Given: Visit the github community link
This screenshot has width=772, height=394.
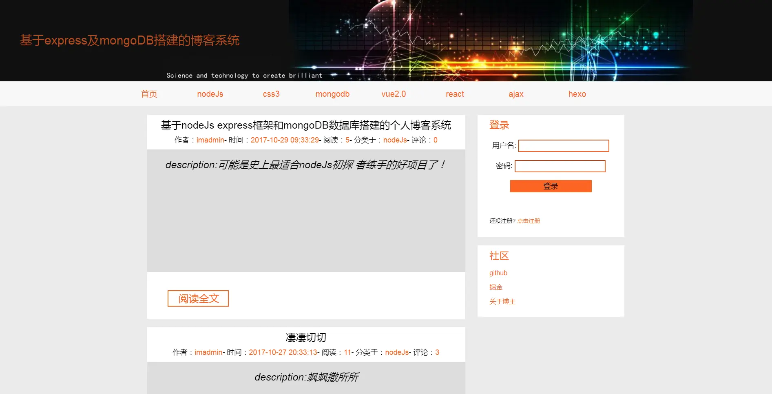Looking at the screenshot, I should [x=498, y=273].
